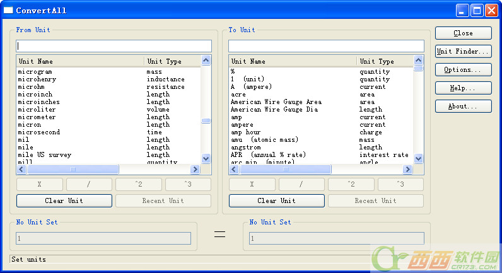Viewport: 502px width, 273px height.
Task: Sort To list by Unit Type header
Action: [385, 61]
